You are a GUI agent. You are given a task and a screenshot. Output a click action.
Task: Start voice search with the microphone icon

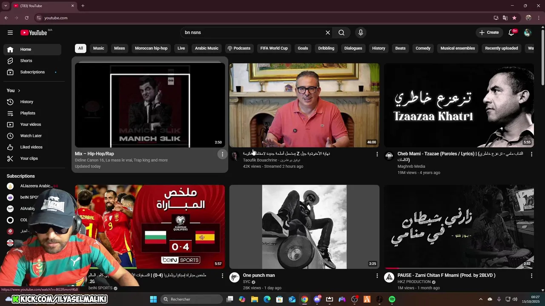(361, 33)
